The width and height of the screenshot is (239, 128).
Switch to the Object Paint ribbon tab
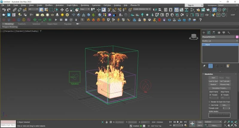pos(52,24)
